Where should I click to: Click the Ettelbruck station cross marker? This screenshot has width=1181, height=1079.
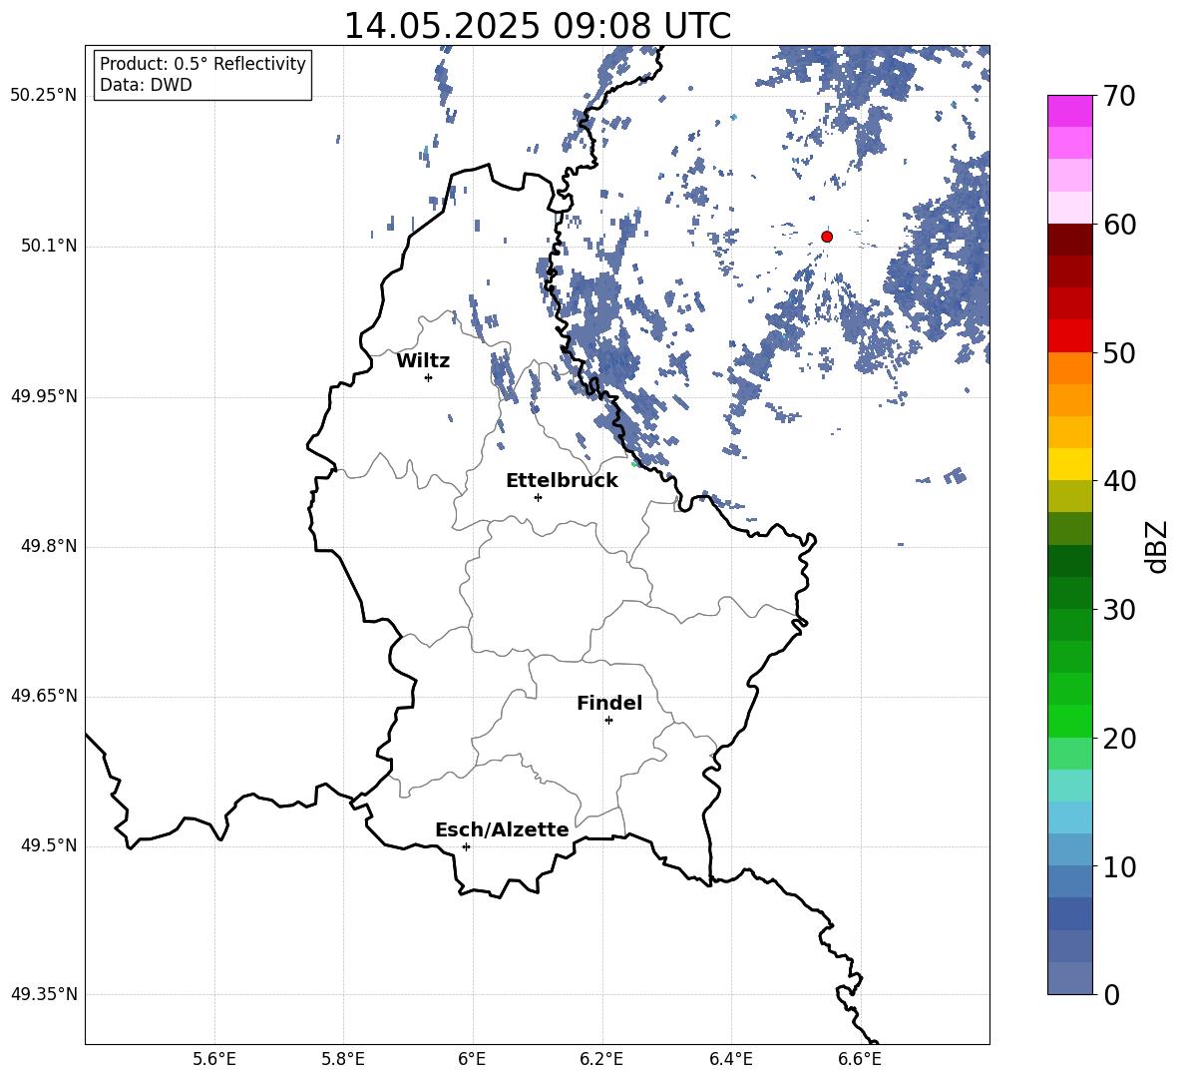[x=538, y=497]
